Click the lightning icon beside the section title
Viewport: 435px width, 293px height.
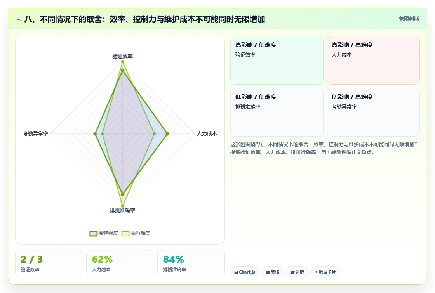(x=19, y=19)
